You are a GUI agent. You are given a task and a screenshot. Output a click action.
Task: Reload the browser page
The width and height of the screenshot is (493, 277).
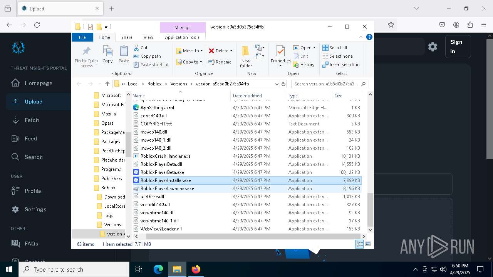[x=37, y=25]
